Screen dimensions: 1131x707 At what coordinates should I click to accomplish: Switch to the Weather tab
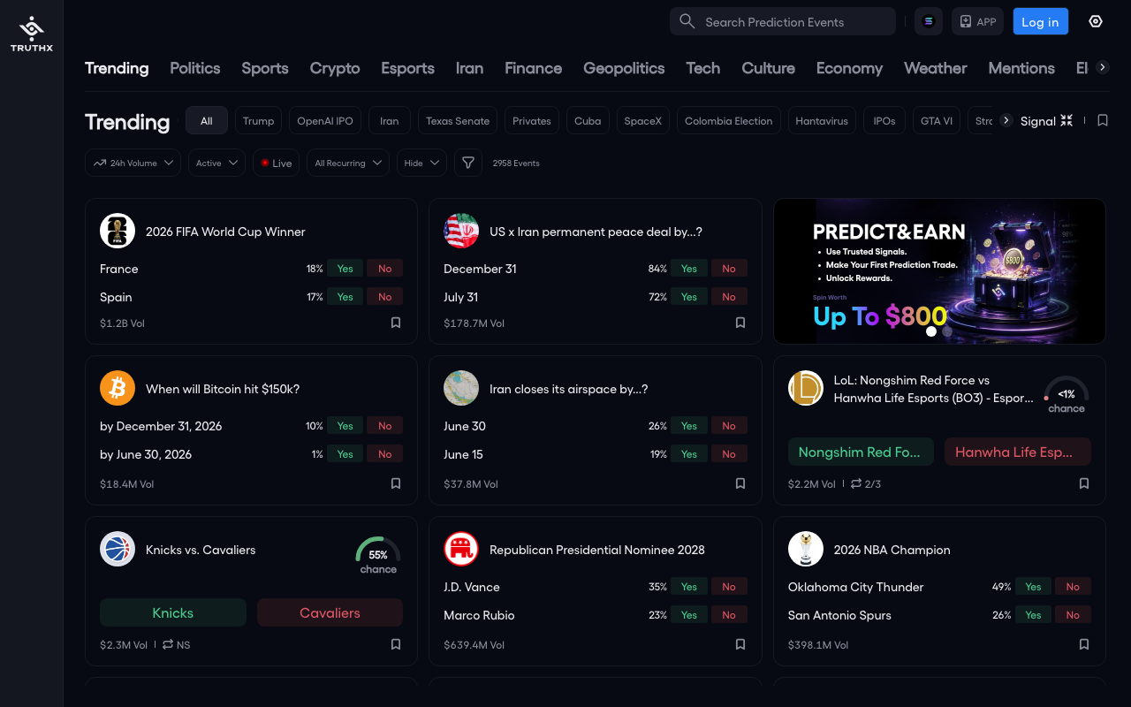936,68
